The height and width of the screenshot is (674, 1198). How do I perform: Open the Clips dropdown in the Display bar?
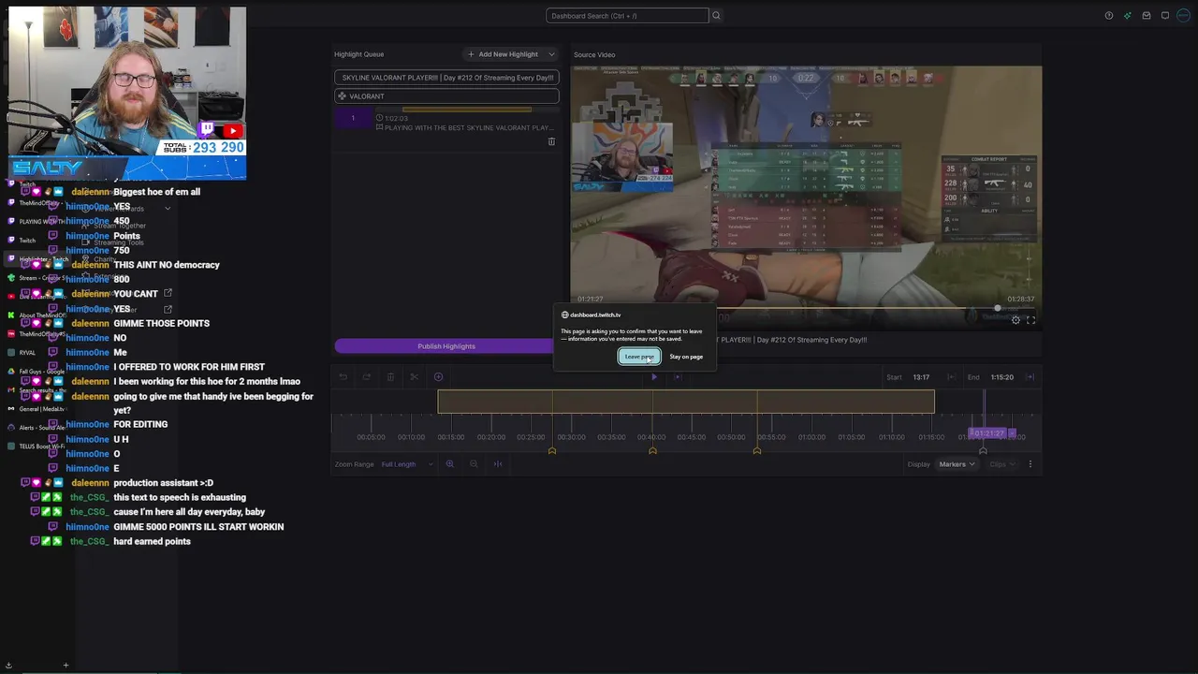[x=1002, y=464]
